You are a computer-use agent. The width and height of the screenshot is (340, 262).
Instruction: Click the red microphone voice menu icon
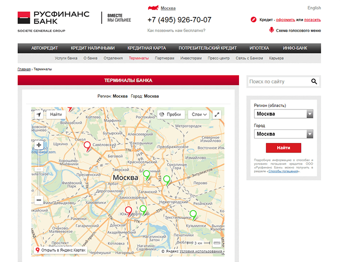[x=271, y=30]
